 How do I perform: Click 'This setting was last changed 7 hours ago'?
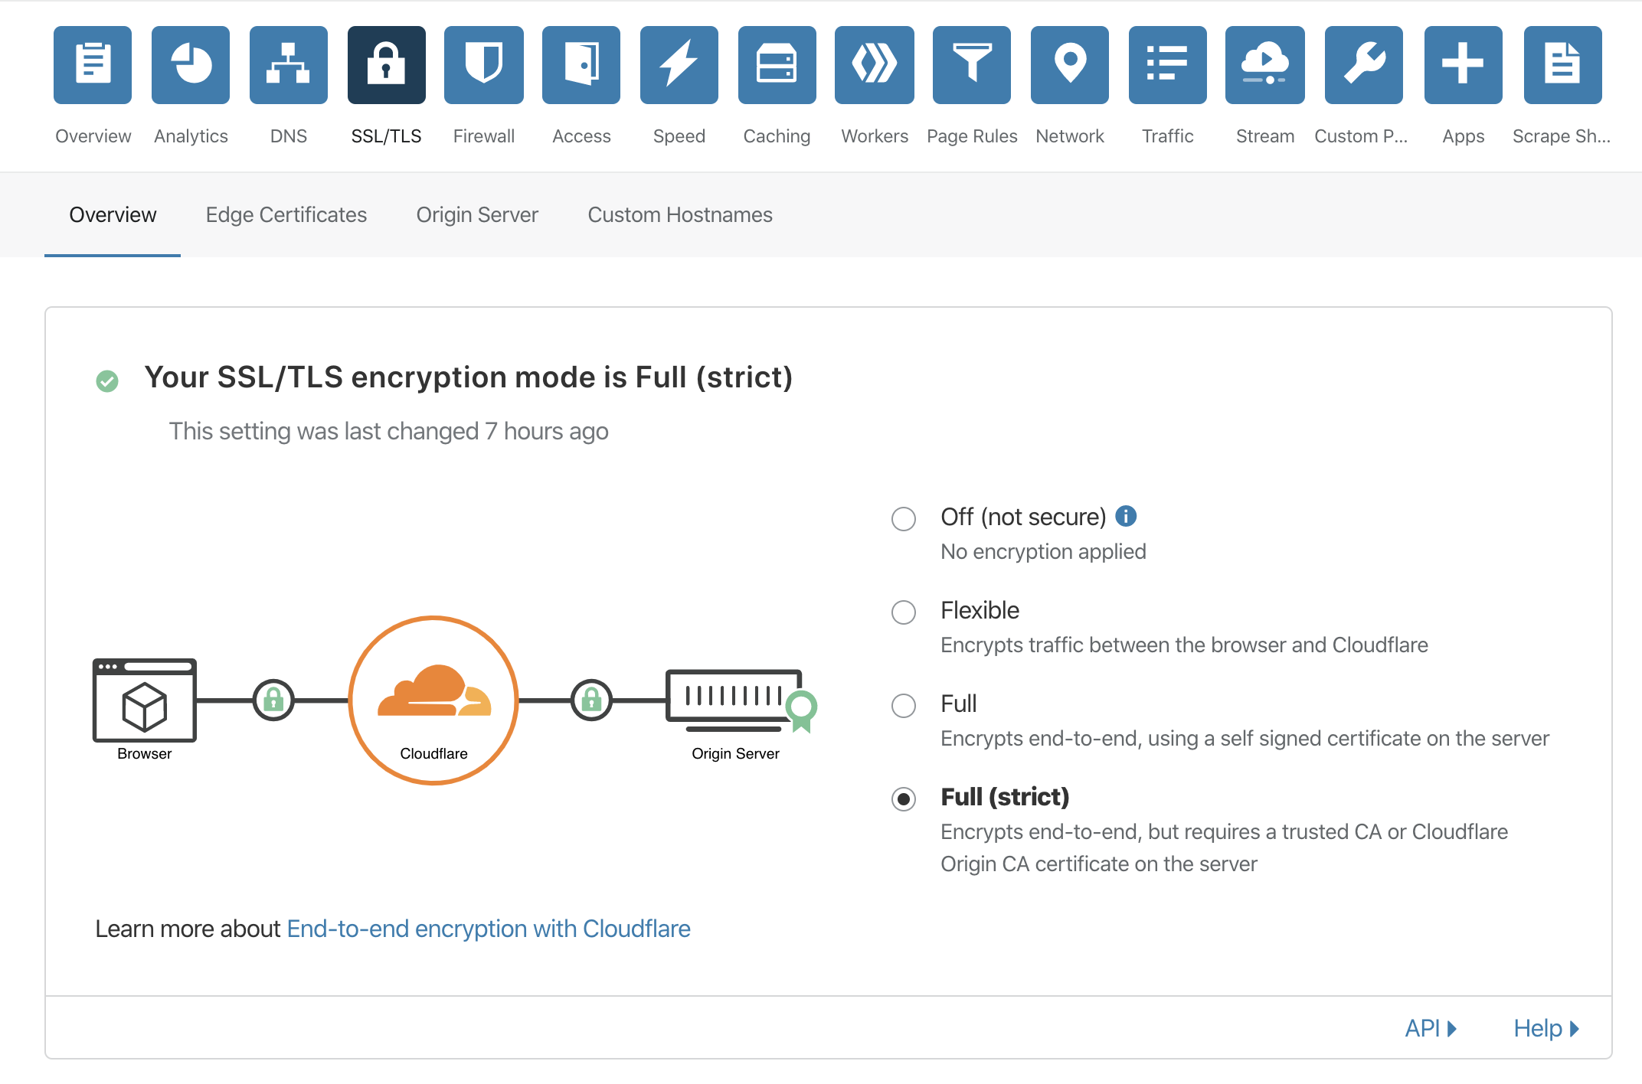pos(389,431)
